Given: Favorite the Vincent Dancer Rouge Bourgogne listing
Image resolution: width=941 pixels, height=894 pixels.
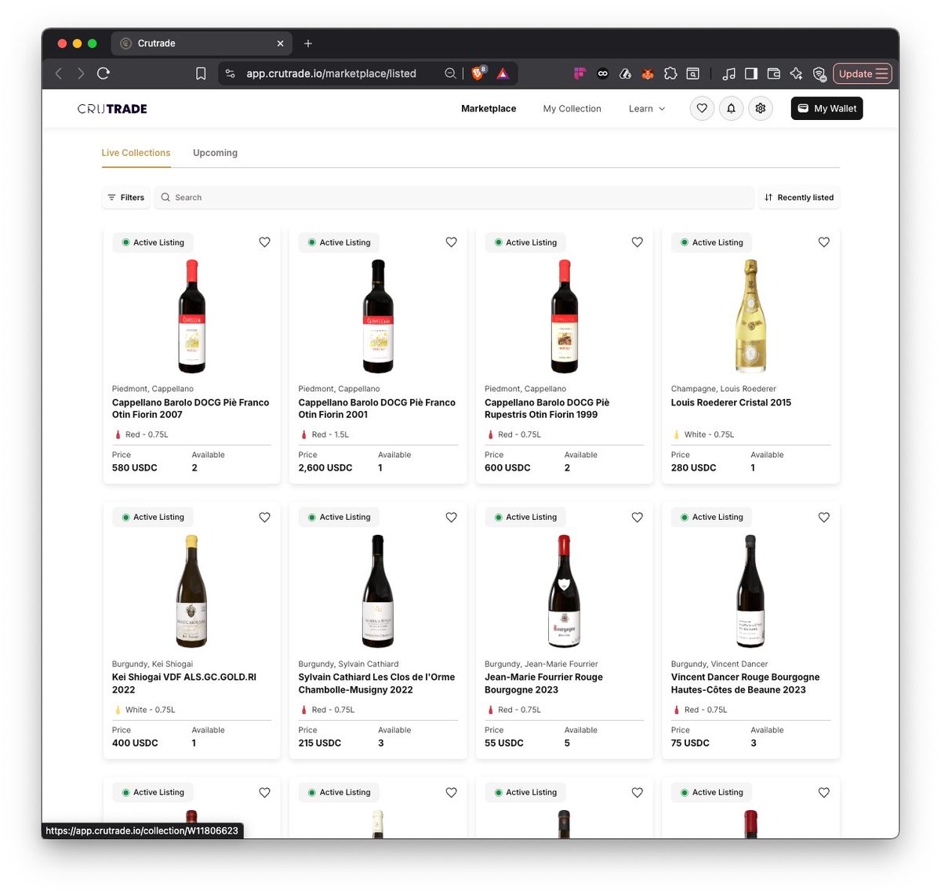Looking at the screenshot, I should pos(823,518).
